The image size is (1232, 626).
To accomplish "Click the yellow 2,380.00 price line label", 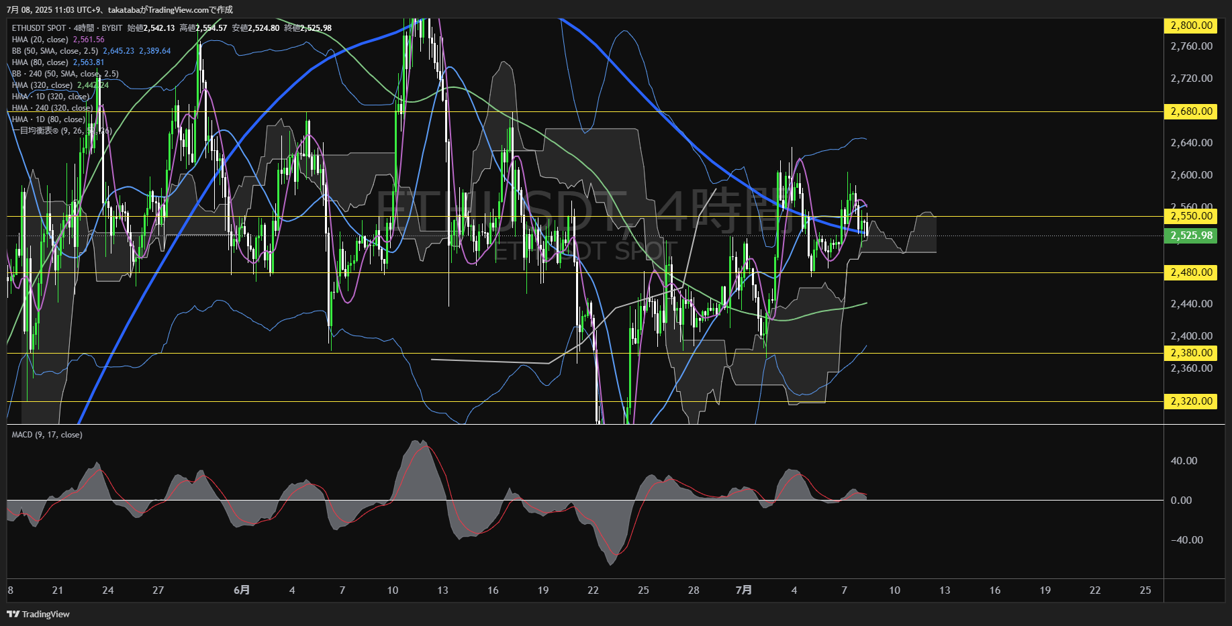I will click(1191, 353).
